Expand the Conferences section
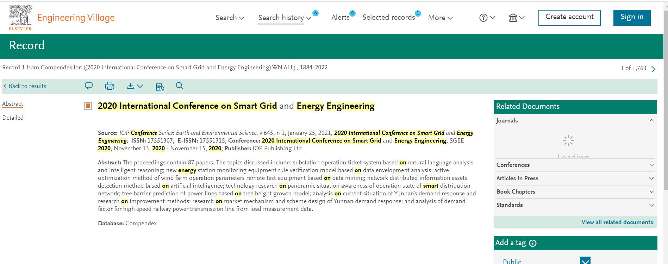This screenshot has height=264, width=668. pos(651,165)
